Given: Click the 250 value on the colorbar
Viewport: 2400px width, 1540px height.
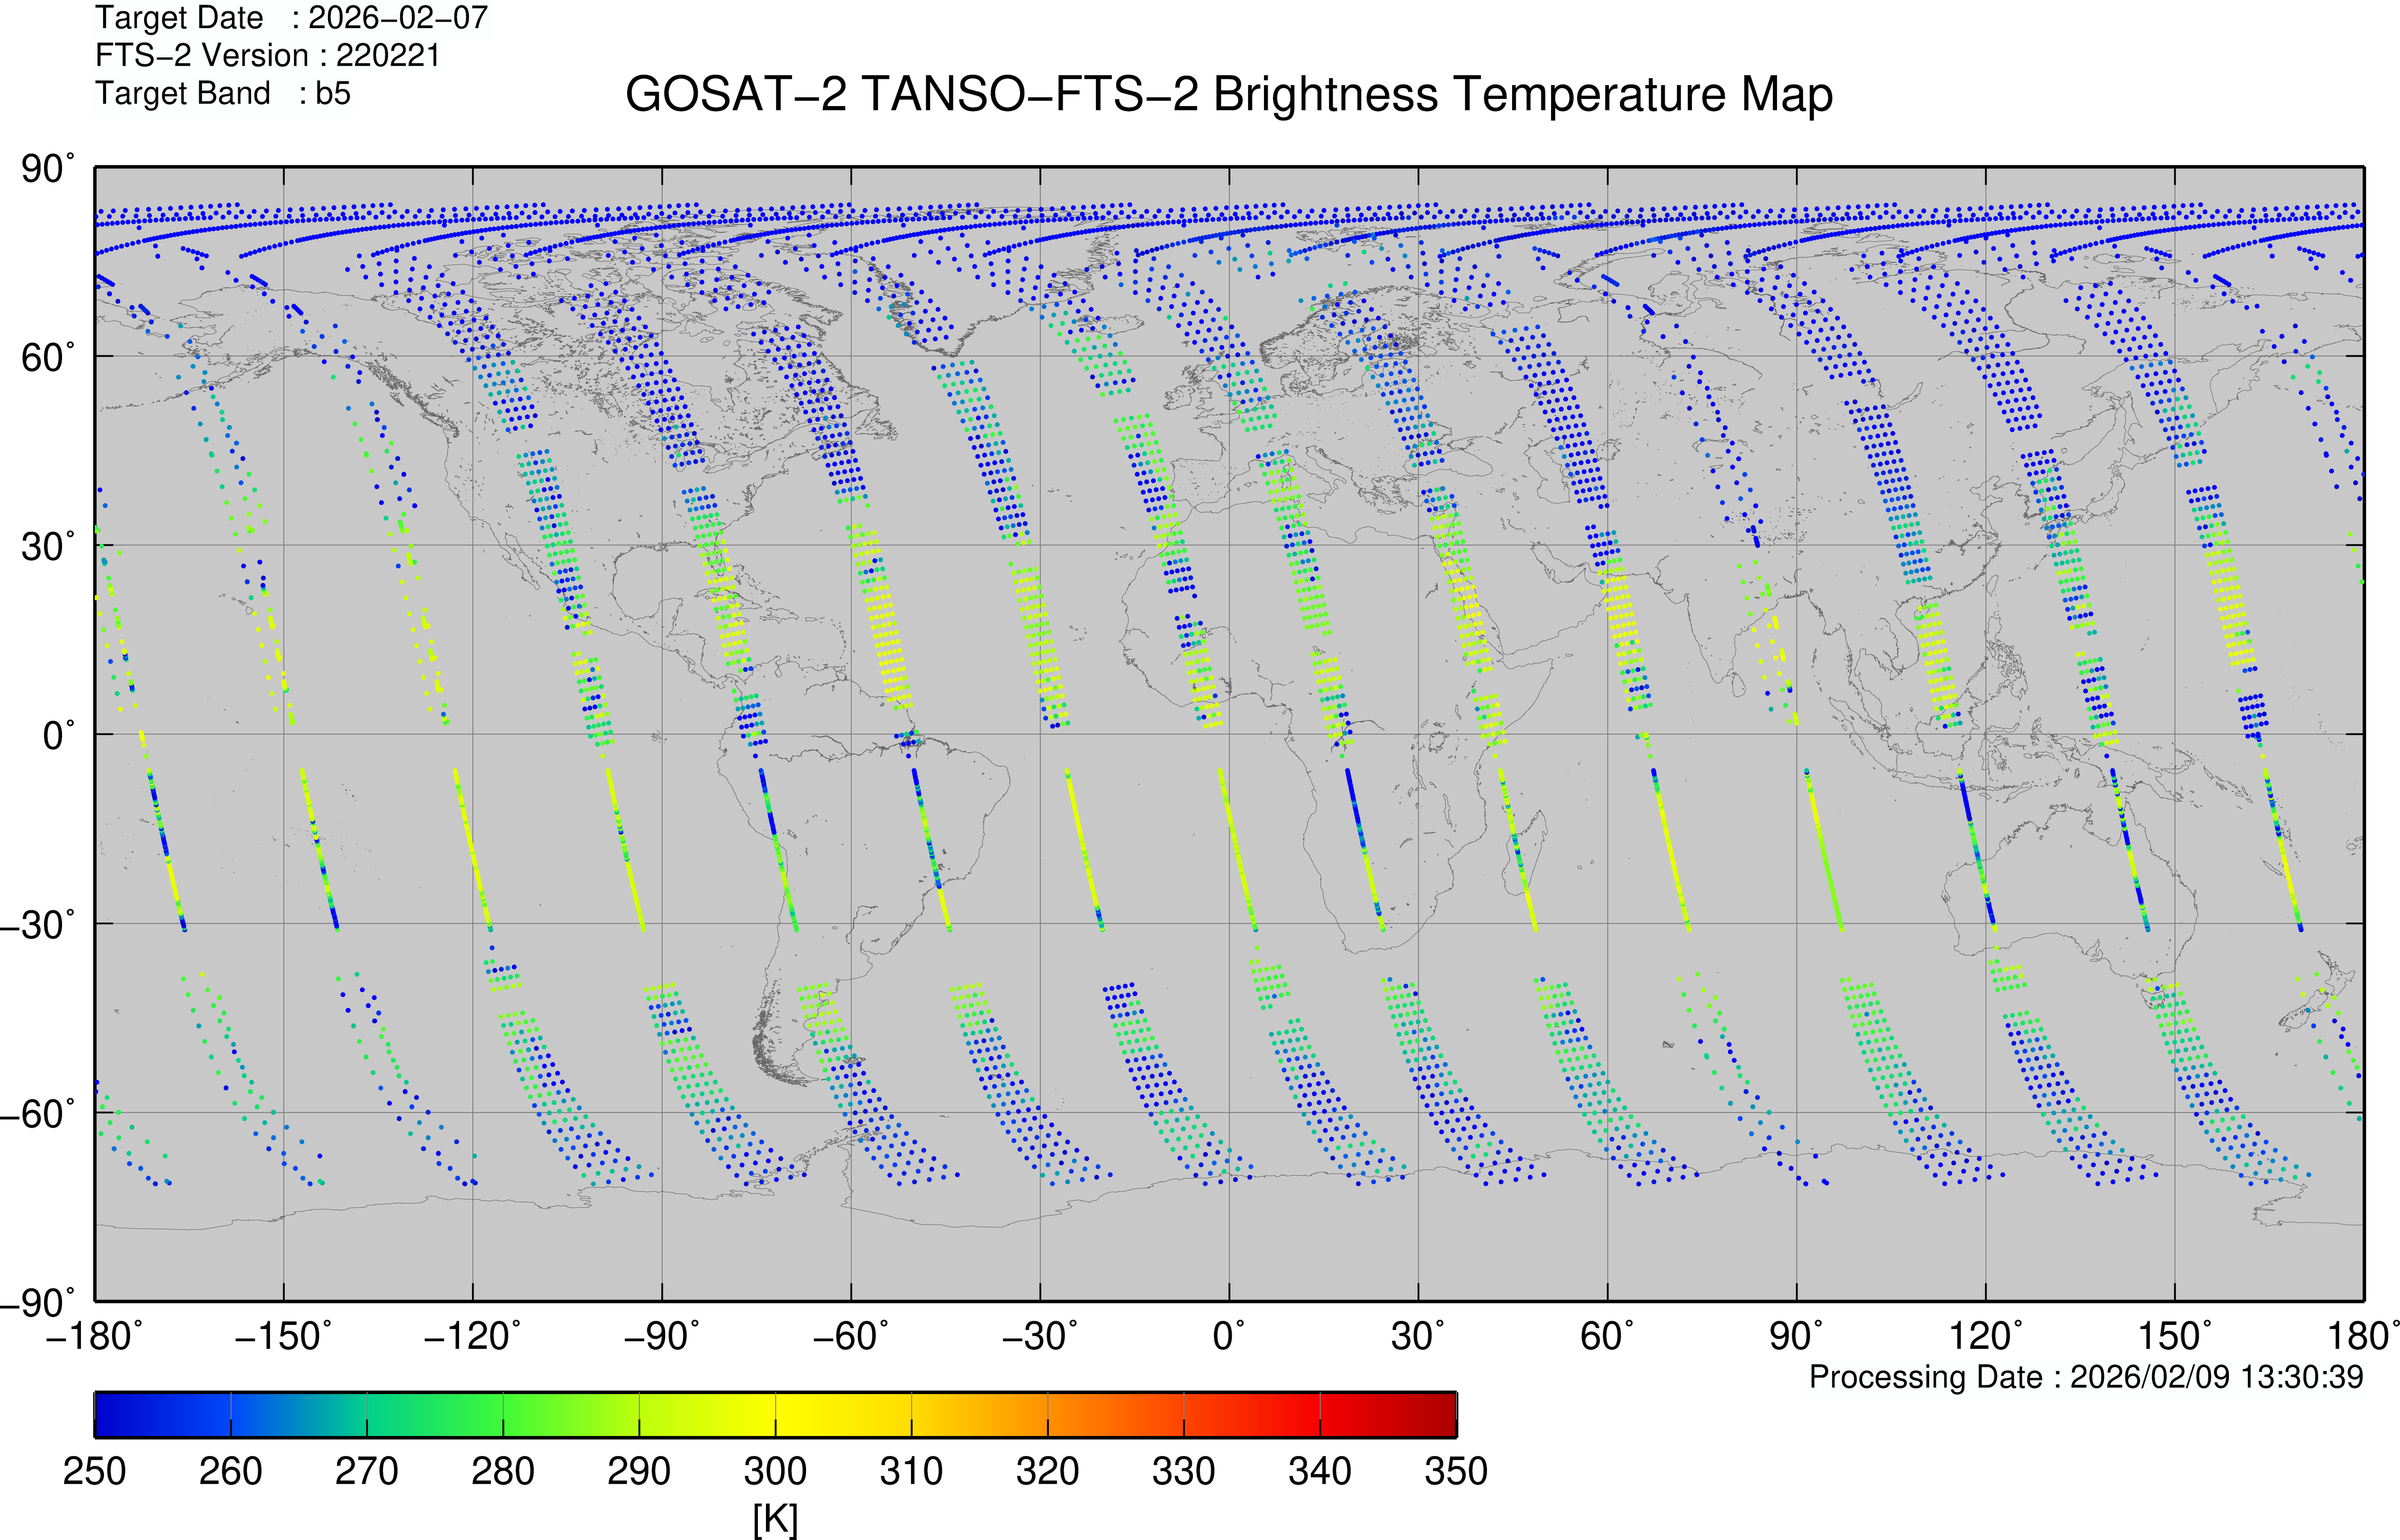Looking at the screenshot, I should pos(95,1471).
